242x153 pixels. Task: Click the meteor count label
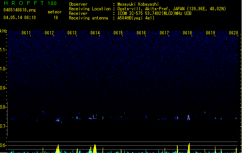point(55,12)
